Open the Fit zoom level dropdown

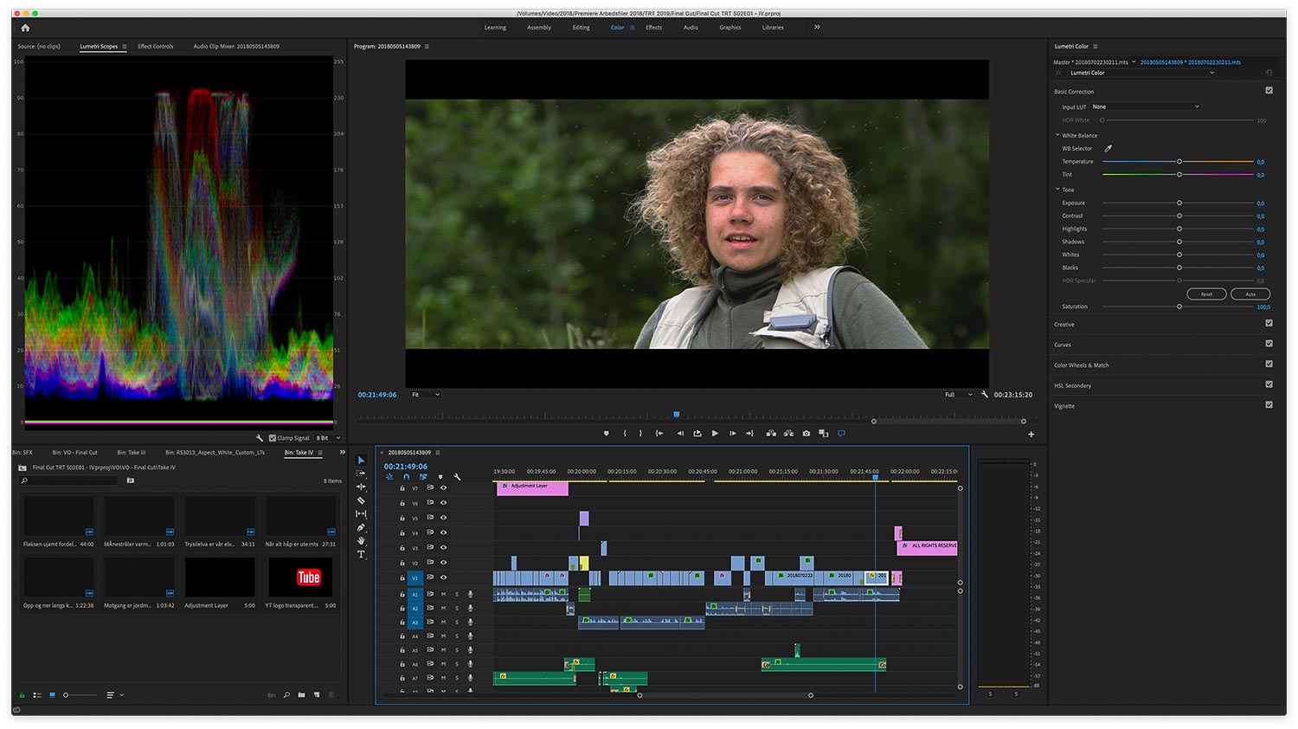pyautogui.click(x=425, y=394)
